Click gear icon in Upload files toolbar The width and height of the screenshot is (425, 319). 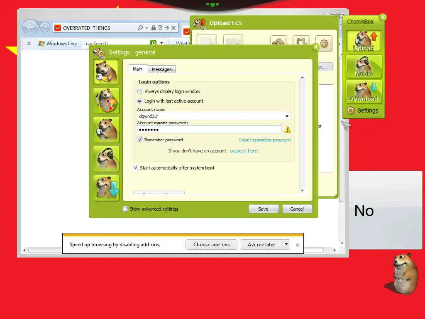coord(324,43)
